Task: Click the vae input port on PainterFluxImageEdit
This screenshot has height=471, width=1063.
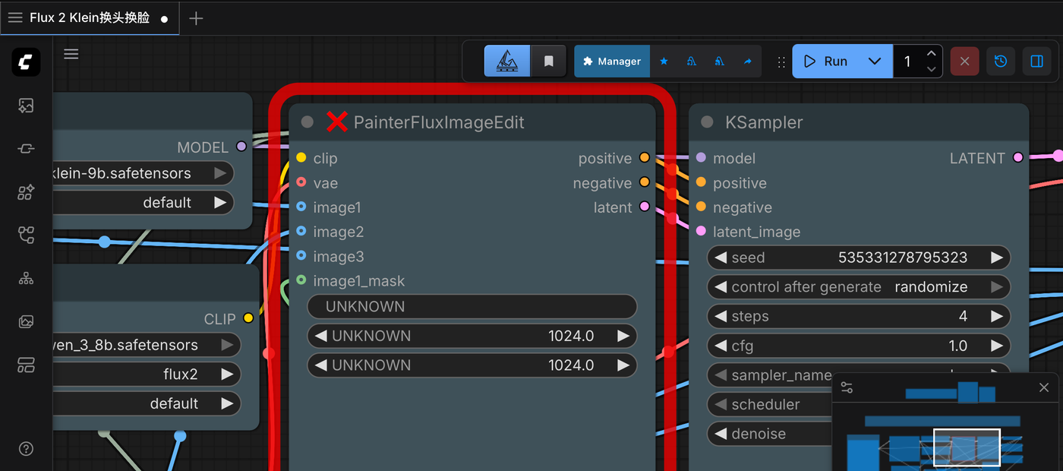Action: [x=301, y=183]
